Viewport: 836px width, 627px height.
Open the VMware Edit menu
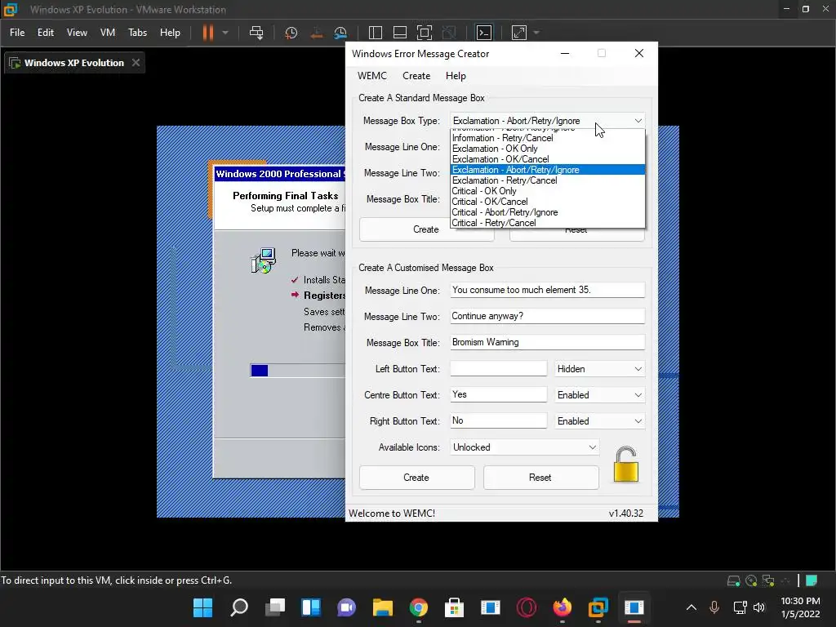[x=46, y=33]
